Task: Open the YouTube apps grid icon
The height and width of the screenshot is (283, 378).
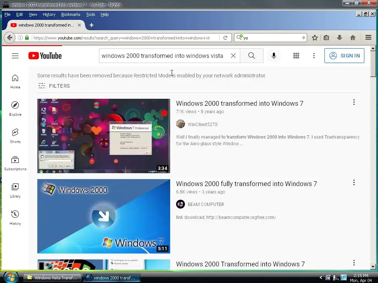Action: 296,56
